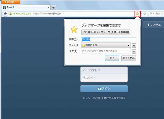The width and height of the screenshot is (164, 119).
Task: Click the ログイン login button
Action: point(104,89)
